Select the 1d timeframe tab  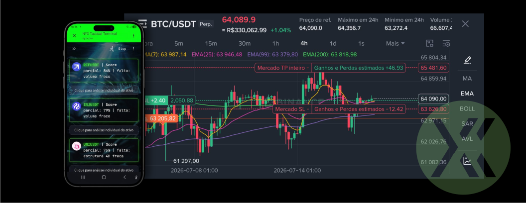333,44
